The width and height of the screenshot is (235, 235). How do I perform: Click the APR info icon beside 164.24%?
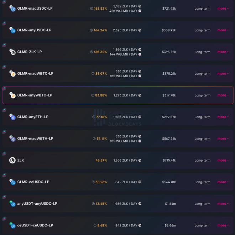(91, 30)
